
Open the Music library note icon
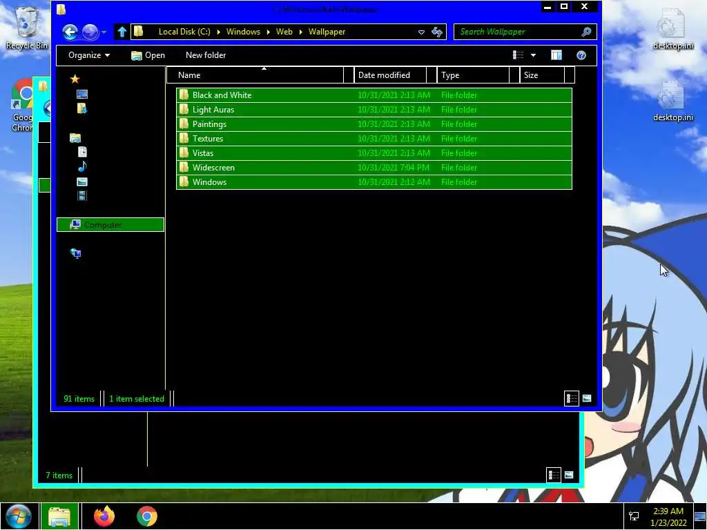82,167
